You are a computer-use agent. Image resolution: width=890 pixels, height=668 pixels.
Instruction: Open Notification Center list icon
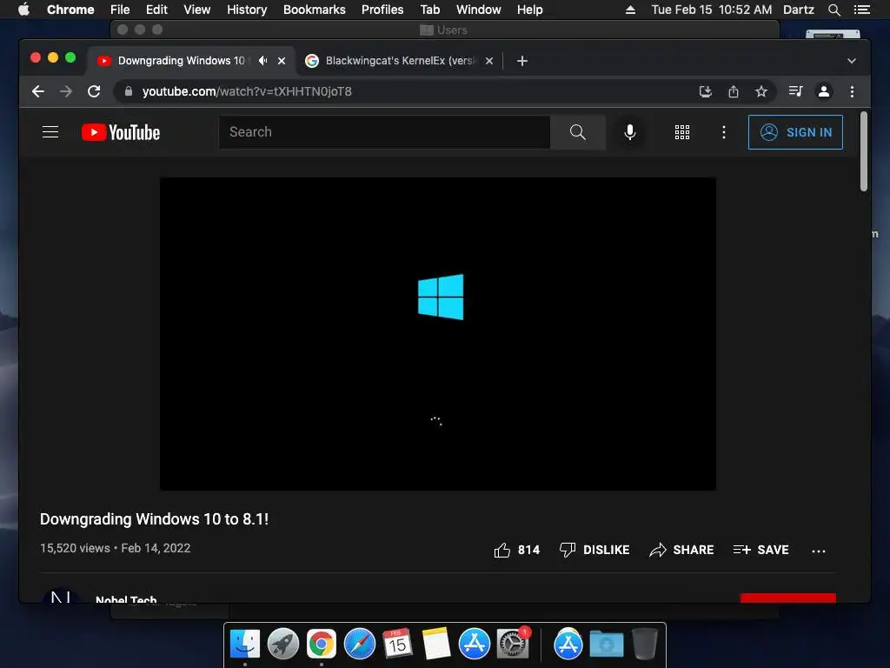pyautogui.click(x=861, y=10)
